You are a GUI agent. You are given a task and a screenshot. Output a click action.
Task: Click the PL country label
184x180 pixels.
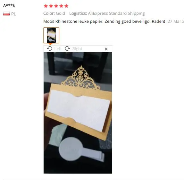point(13,14)
